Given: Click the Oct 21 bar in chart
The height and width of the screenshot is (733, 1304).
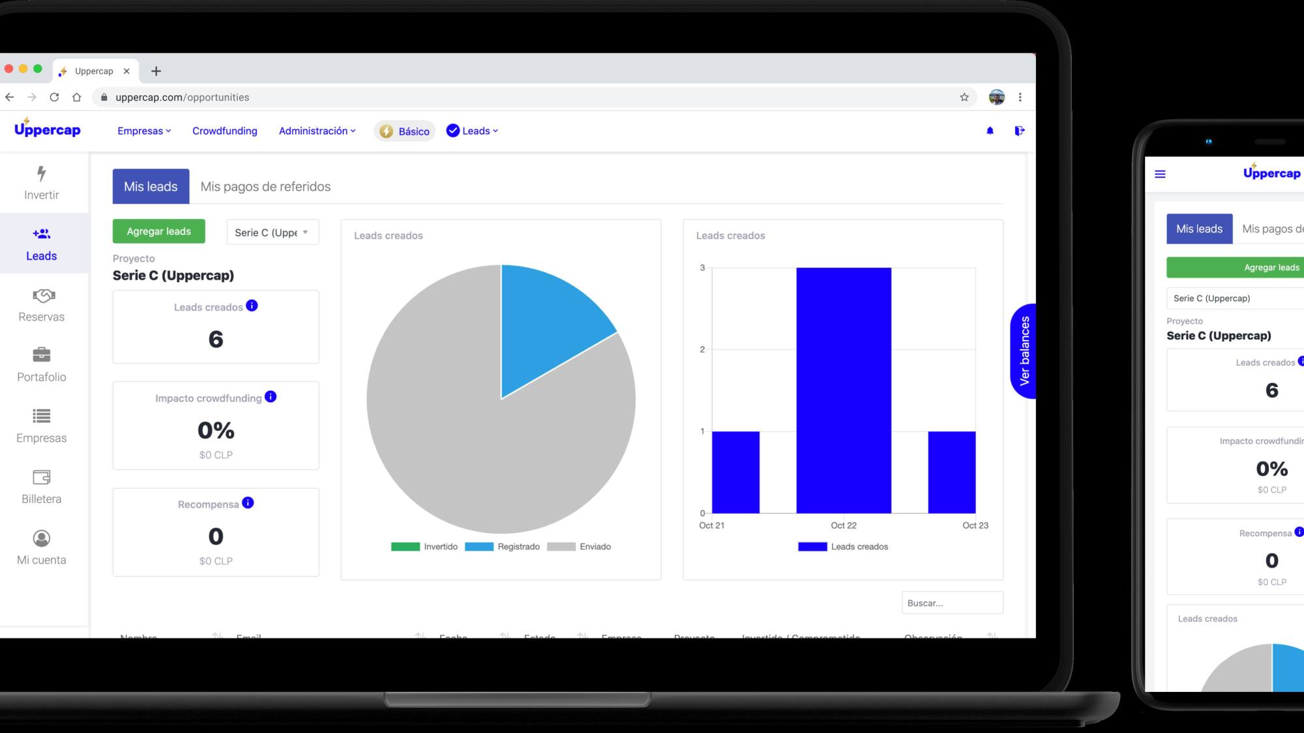Looking at the screenshot, I should (735, 472).
